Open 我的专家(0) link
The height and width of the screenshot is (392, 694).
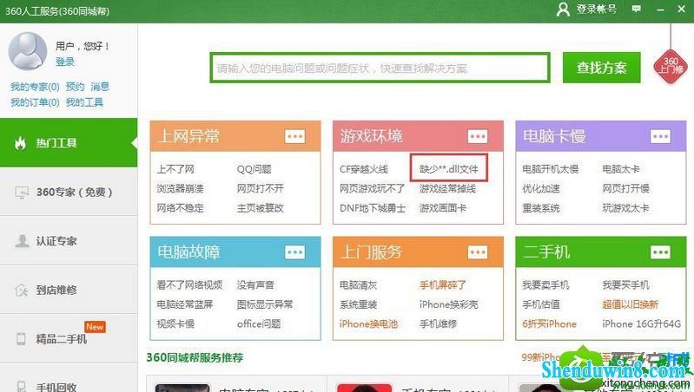tap(35, 87)
